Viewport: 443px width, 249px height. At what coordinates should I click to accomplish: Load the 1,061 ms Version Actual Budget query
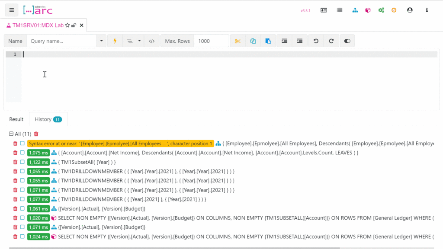tap(102, 209)
